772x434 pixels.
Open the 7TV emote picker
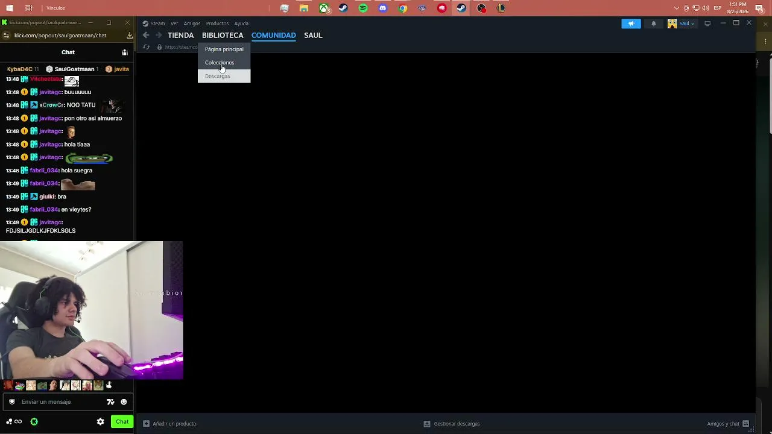tap(110, 402)
